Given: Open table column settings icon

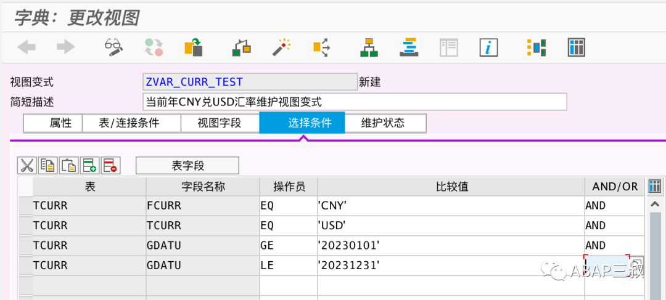Looking at the screenshot, I should point(655,186).
